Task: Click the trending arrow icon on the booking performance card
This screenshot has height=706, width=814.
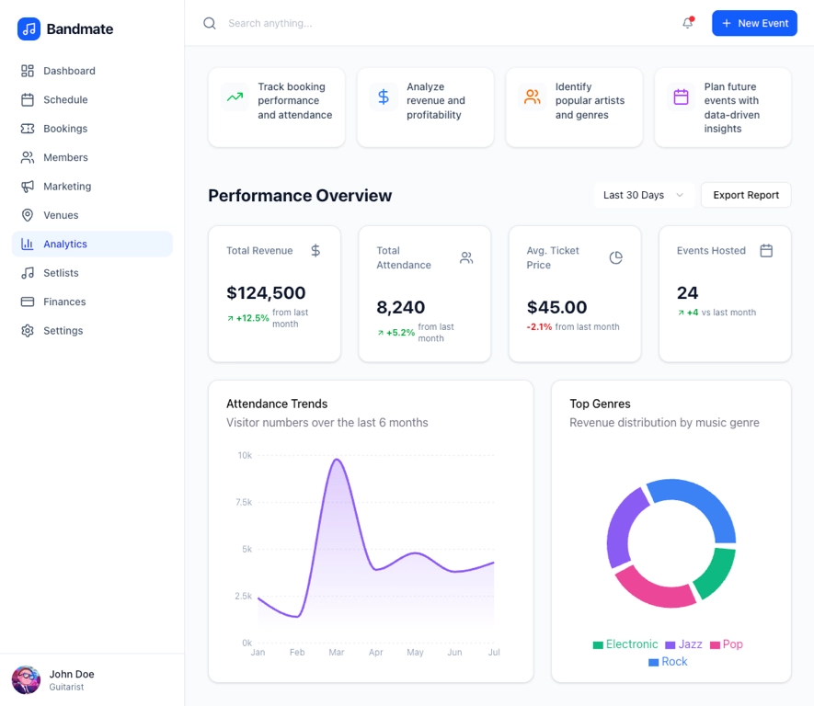Action: point(235,97)
